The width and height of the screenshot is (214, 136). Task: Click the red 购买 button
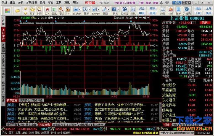(205, 22)
